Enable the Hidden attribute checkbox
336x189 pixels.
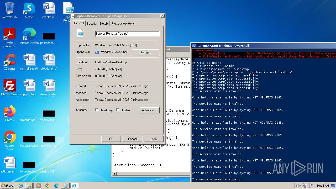click(x=118, y=110)
